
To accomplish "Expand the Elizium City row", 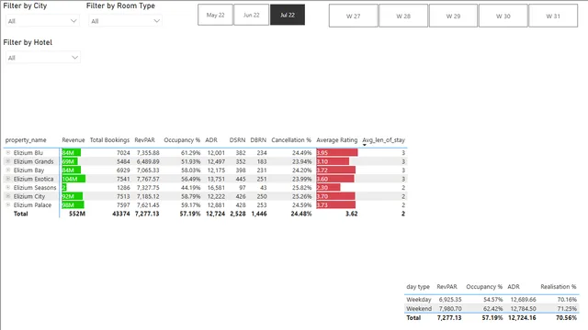I will (8, 196).
